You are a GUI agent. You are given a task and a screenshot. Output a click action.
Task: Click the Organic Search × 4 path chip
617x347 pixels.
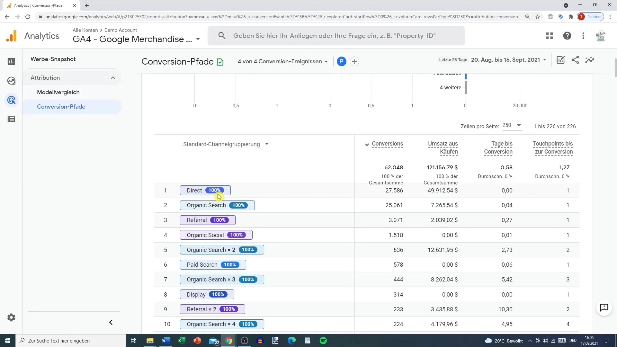[222, 324]
